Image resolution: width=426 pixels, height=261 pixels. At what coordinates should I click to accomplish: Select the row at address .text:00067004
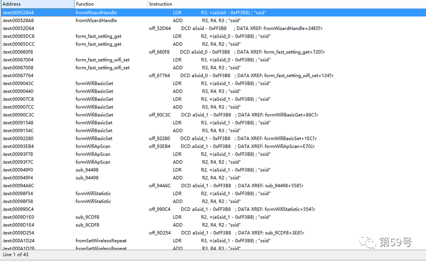tap(213, 60)
